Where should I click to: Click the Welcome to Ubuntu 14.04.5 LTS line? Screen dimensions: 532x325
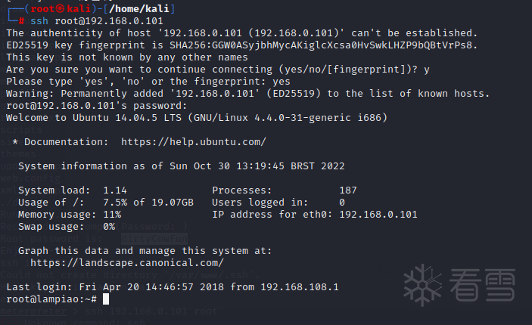(x=197, y=117)
